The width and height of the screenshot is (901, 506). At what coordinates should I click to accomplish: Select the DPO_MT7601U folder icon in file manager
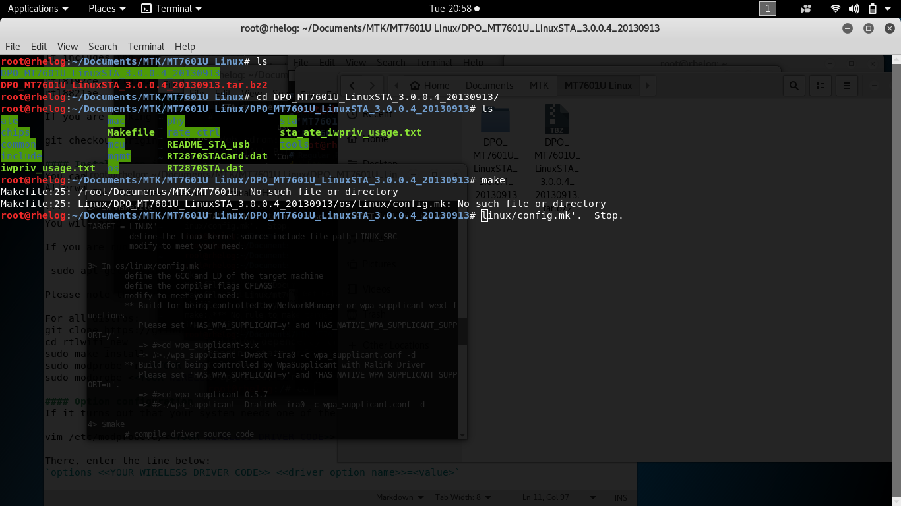point(495,121)
